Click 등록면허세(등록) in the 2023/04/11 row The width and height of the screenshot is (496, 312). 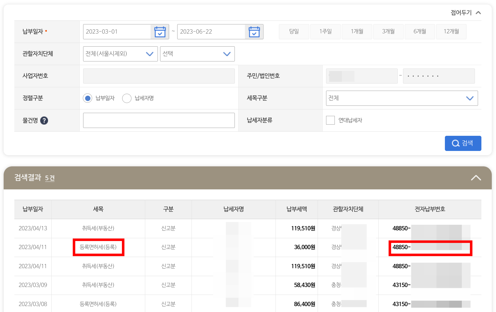pos(98,247)
